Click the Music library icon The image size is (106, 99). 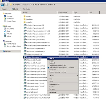(5, 31)
